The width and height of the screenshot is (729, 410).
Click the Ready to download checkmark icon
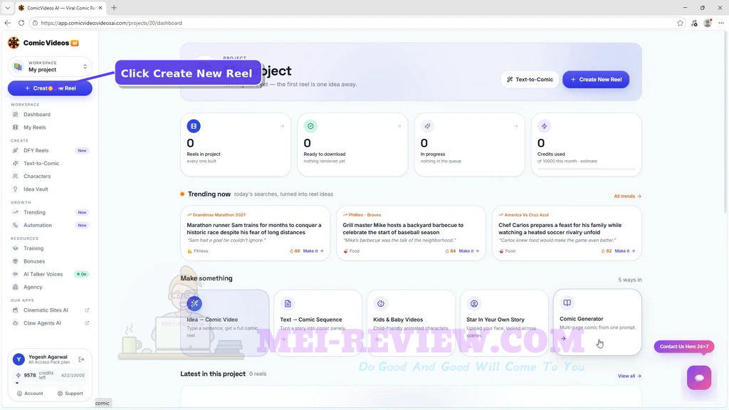pyautogui.click(x=310, y=126)
